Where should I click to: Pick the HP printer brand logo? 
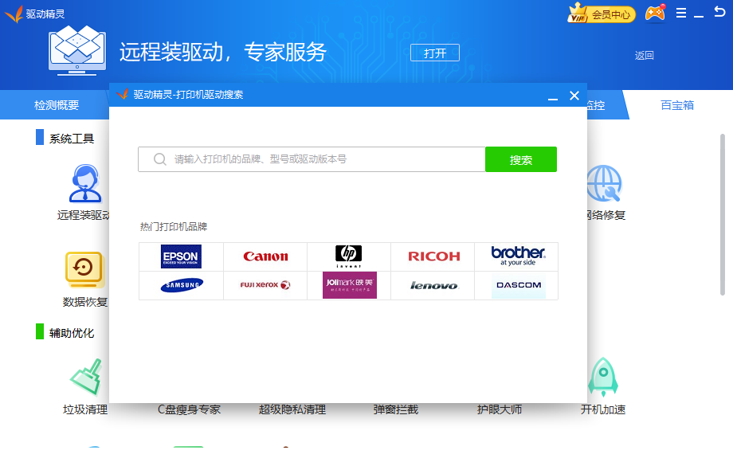(x=349, y=256)
